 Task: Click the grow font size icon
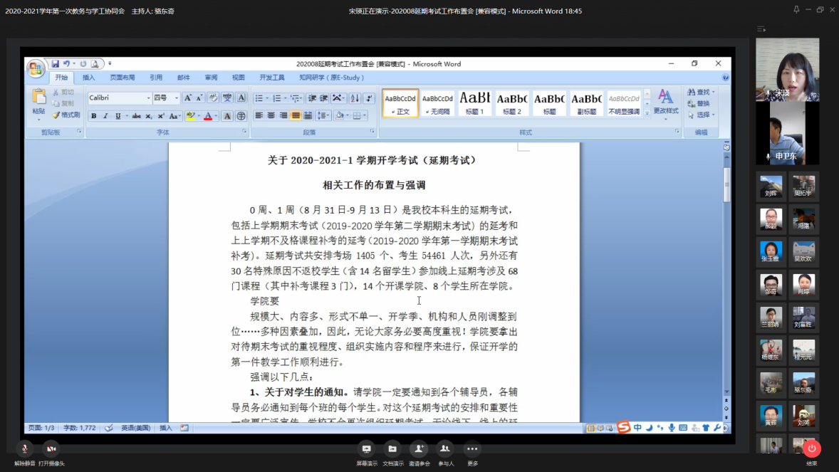coord(188,98)
